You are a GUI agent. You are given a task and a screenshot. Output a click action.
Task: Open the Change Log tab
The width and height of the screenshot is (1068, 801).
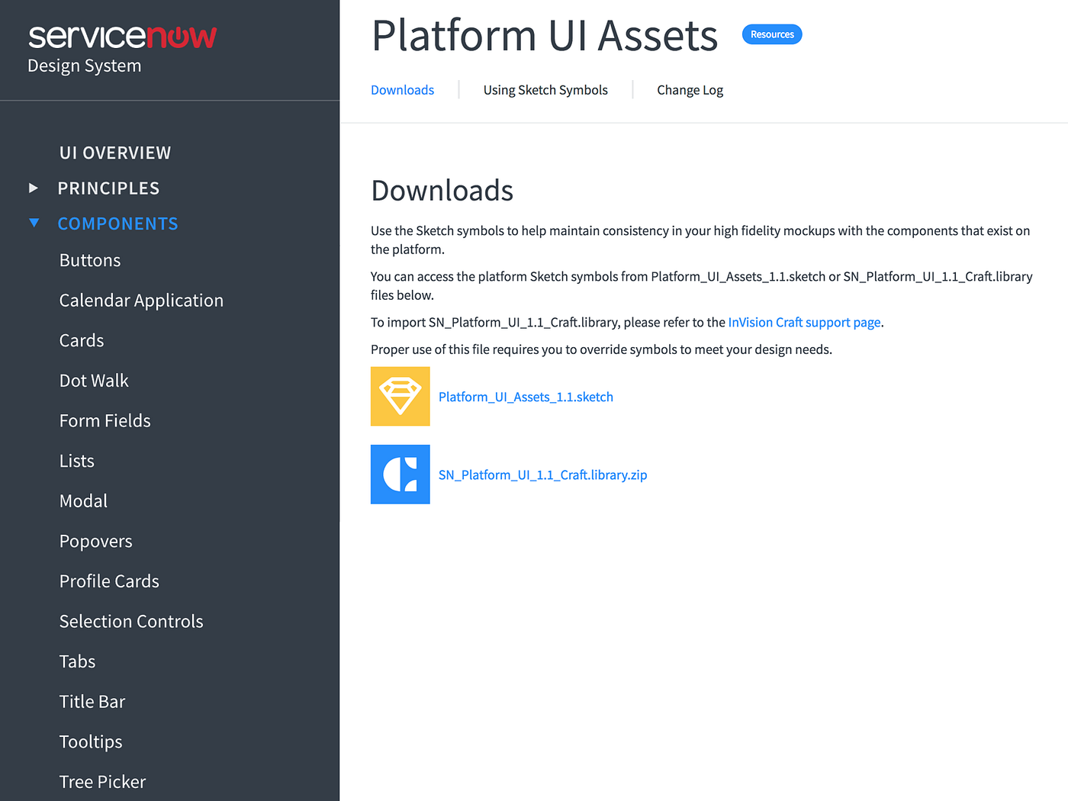[690, 89]
